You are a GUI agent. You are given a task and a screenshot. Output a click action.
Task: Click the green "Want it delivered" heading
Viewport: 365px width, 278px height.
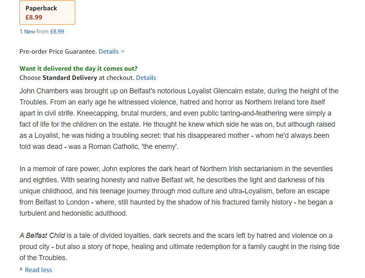click(x=78, y=68)
